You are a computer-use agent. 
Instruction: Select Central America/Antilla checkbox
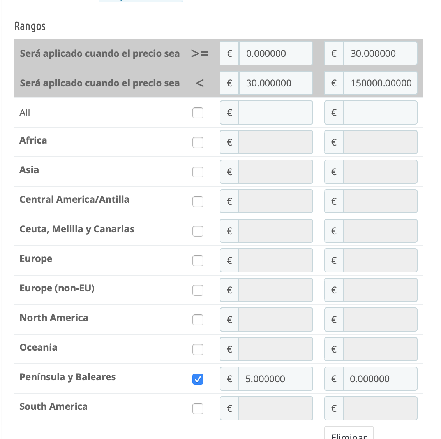point(198,202)
